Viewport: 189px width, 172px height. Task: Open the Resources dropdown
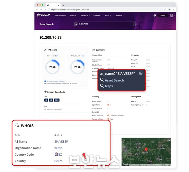pos(85,15)
